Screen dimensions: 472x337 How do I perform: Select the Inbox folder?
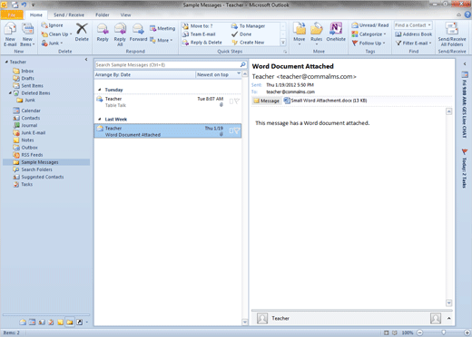[x=27, y=71]
